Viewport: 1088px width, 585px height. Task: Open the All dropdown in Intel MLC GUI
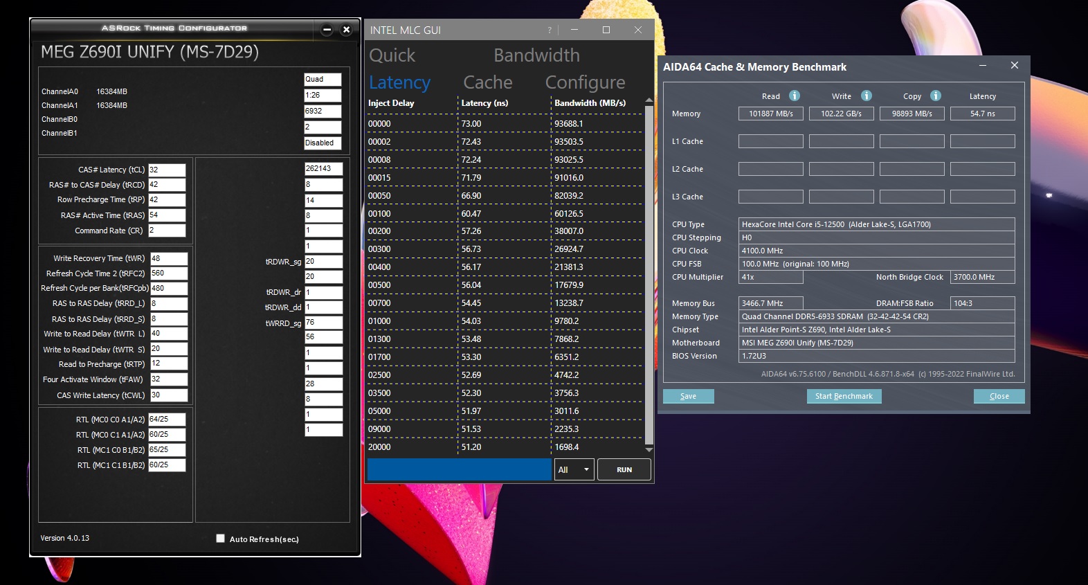coord(574,469)
